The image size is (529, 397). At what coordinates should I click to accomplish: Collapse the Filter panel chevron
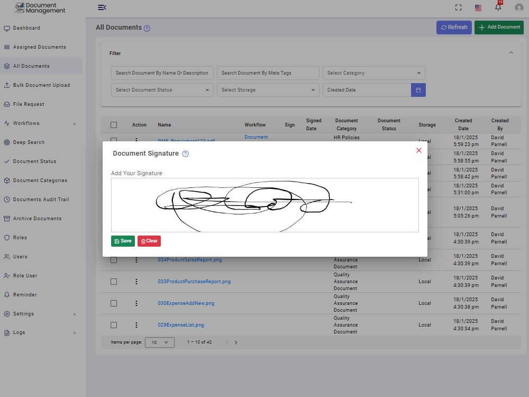[511, 53]
